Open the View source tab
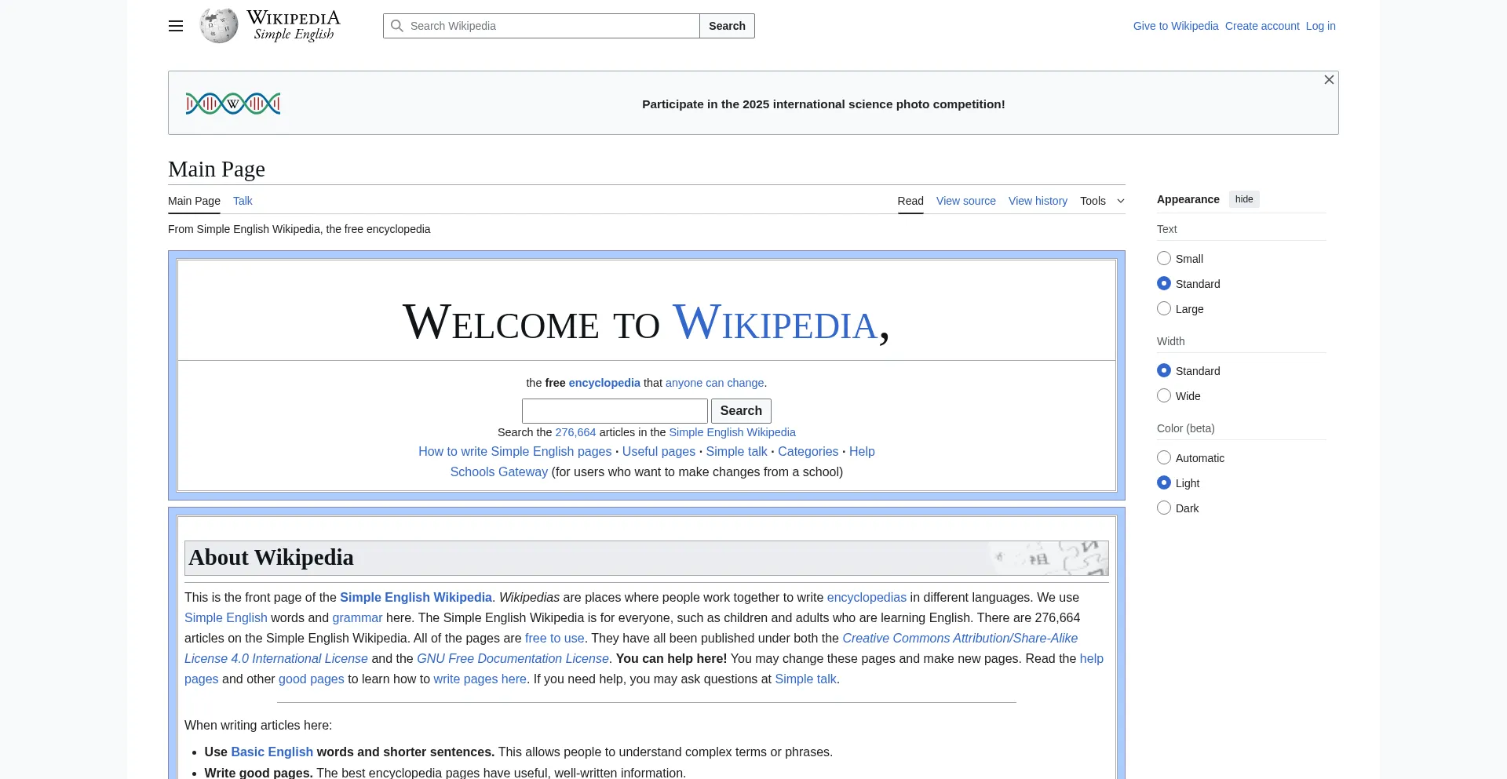Image resolution: width=1507 pixels, height=779 pixels. point(965,201)
